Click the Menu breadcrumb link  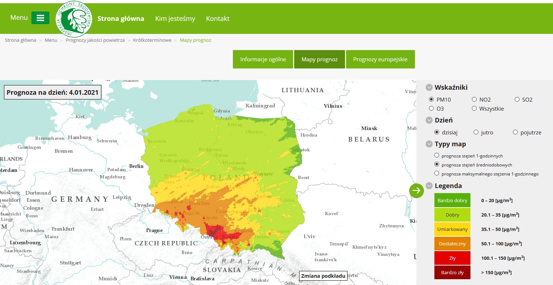click(51, 40)
